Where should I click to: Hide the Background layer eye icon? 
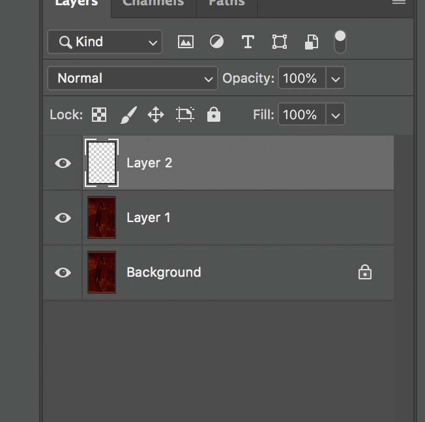pos(63,272)
